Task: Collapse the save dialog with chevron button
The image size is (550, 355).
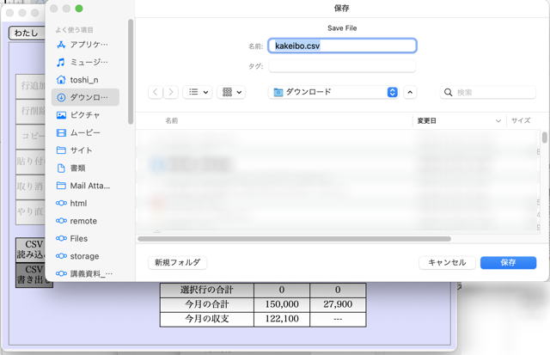Action: pyautogui.click(x=410, y=92)
